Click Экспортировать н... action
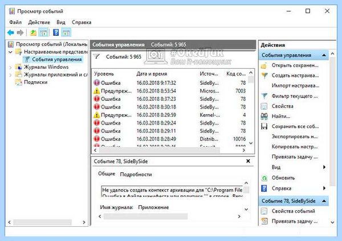The width and height of the screenshot is (342, 241). (x=295, y=136)
